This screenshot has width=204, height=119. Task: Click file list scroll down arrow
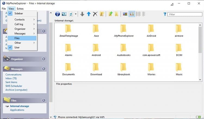click(200, 80)
